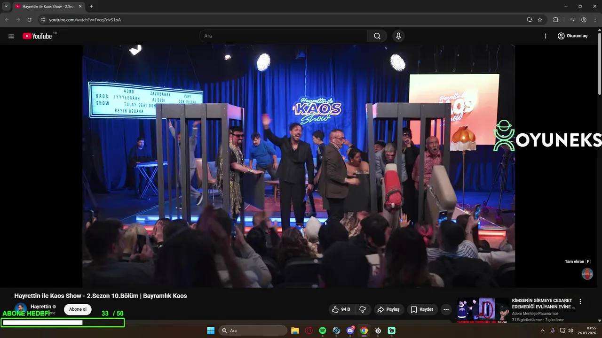This screenshot has width=602, height=338.
Task: Open more actions ellipsis beside Kaydet
Action: point(446,309)
